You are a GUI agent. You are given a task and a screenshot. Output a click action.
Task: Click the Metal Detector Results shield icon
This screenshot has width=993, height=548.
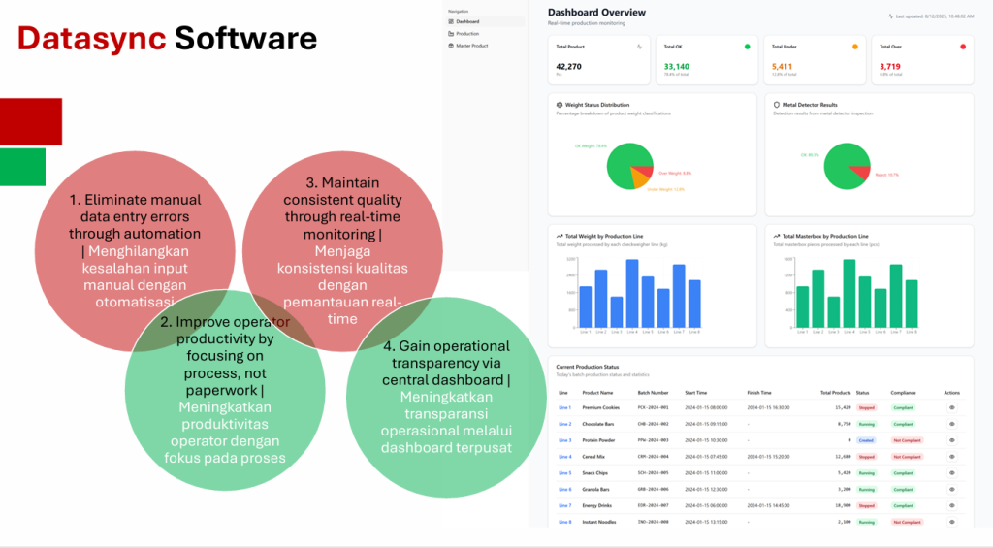click(776, 105)
